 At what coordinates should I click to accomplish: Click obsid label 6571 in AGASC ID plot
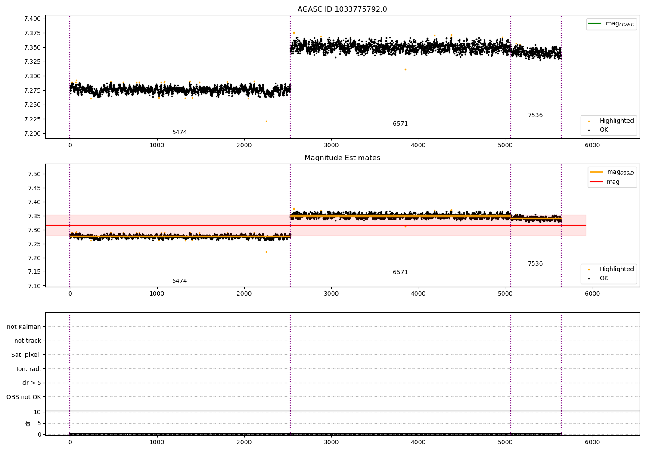[x=400, y=124]
